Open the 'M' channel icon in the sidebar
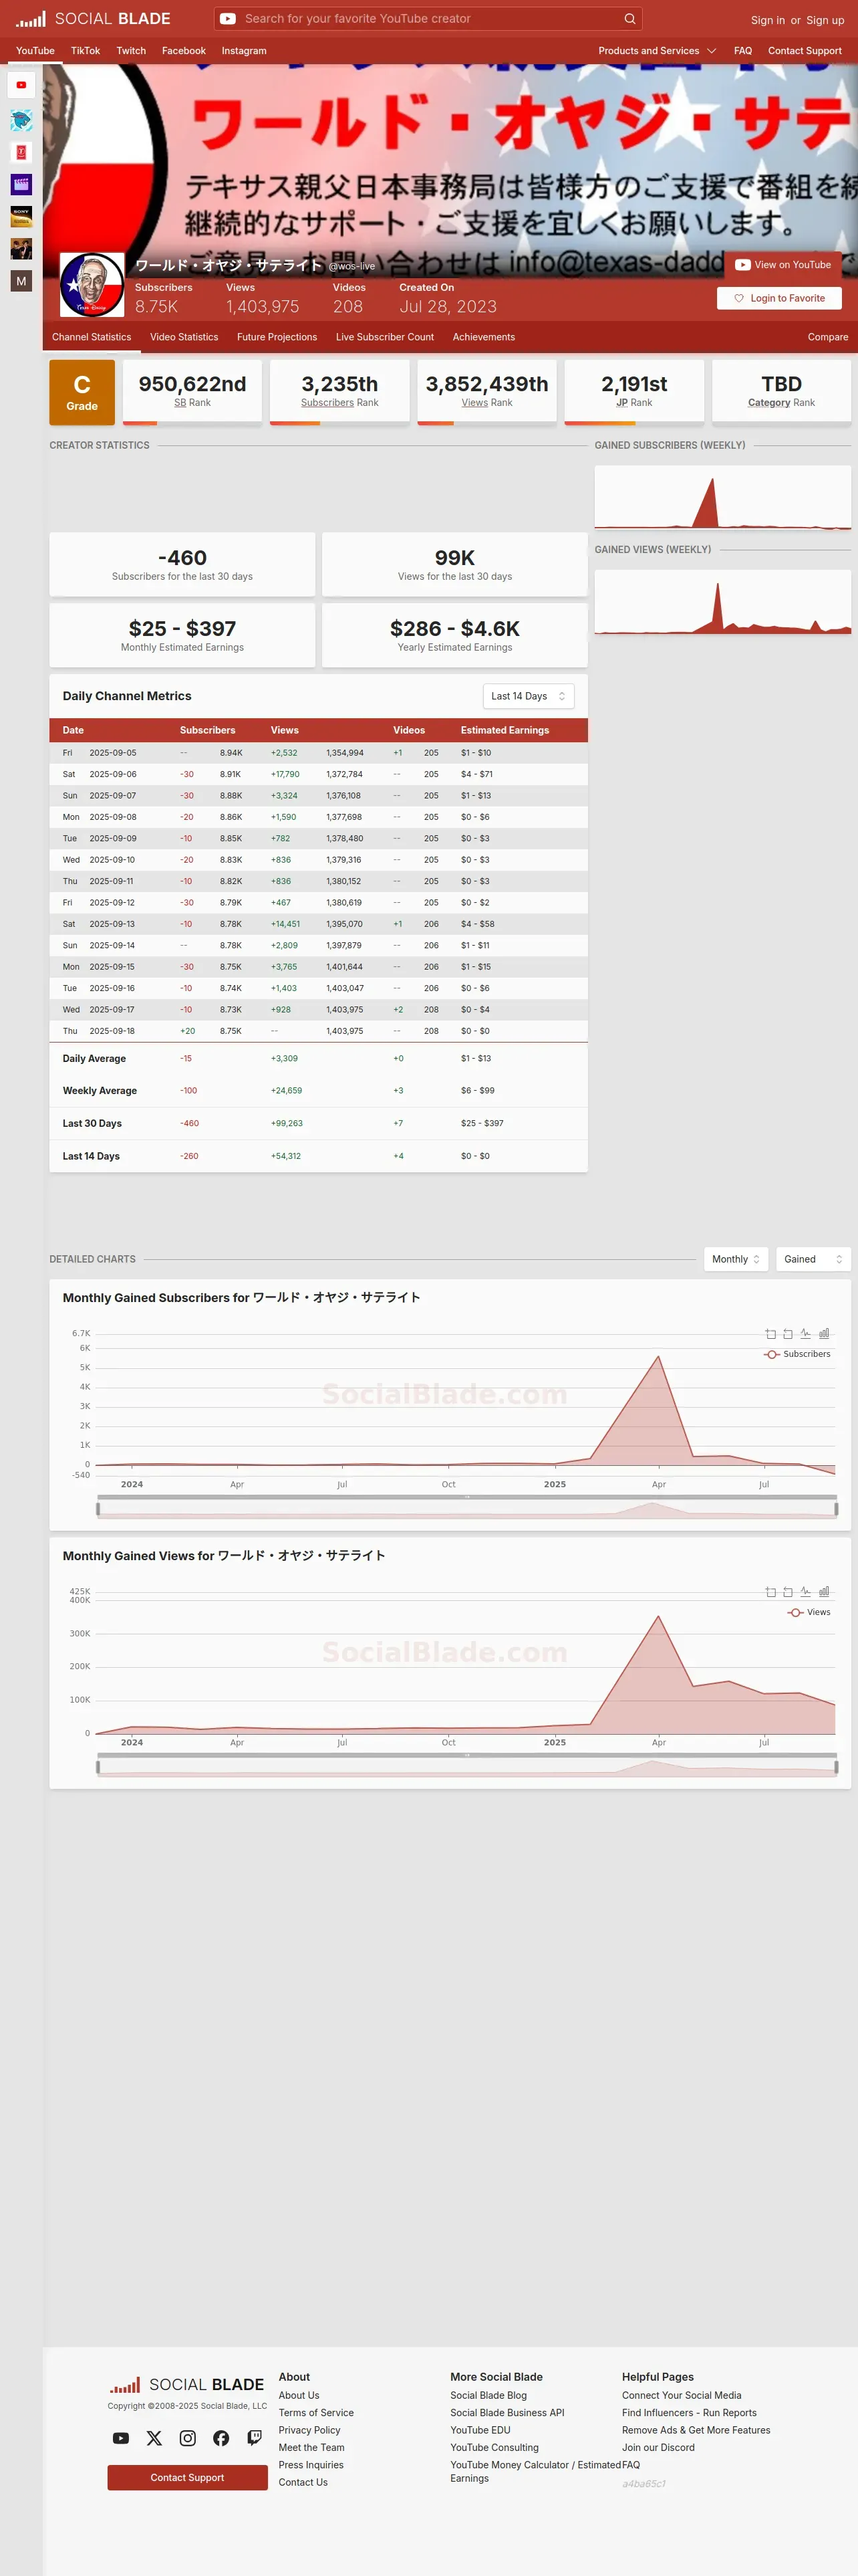Viewport: 858px width, 2576px height. point(21,281)
